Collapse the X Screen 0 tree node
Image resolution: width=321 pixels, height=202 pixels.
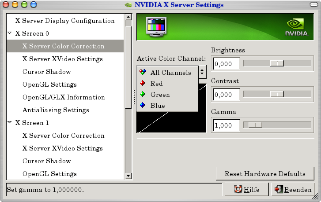[9, 33]
